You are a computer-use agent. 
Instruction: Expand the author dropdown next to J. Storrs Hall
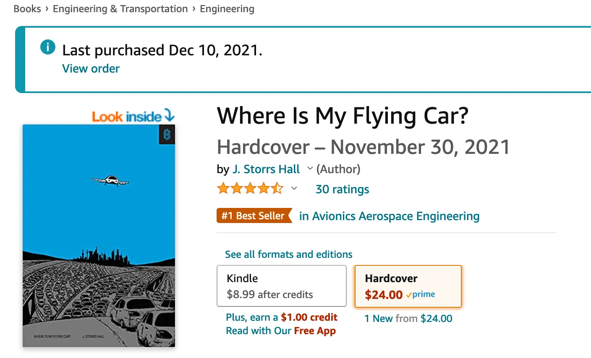click(x=310, y=169)
